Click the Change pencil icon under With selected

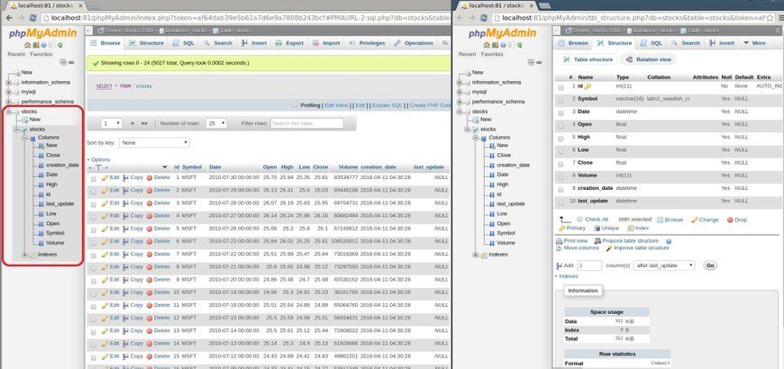point(694,220)
